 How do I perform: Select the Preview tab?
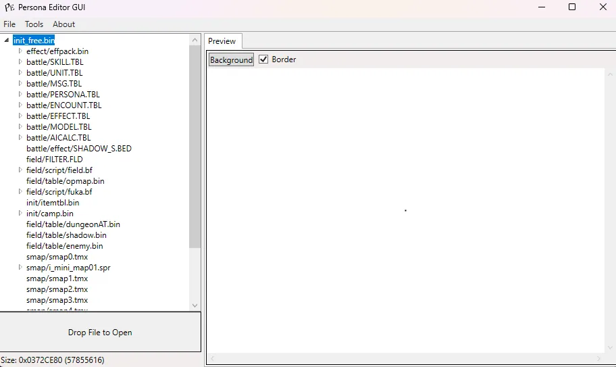222,41
